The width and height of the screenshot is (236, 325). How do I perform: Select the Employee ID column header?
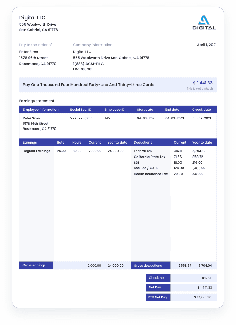pyautogui.click(x=114, y=110)
